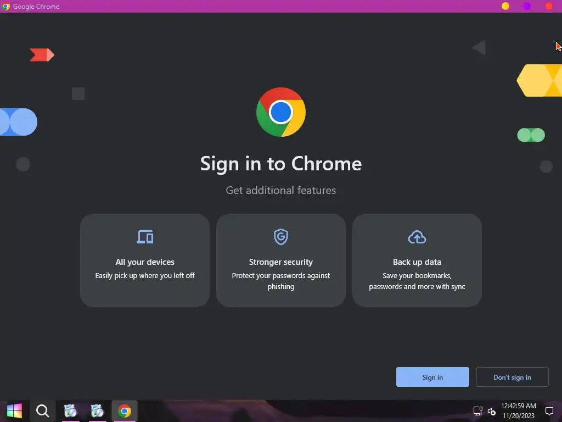
Task: Click the Chrome icon in title bar
Action: (5, 6)
